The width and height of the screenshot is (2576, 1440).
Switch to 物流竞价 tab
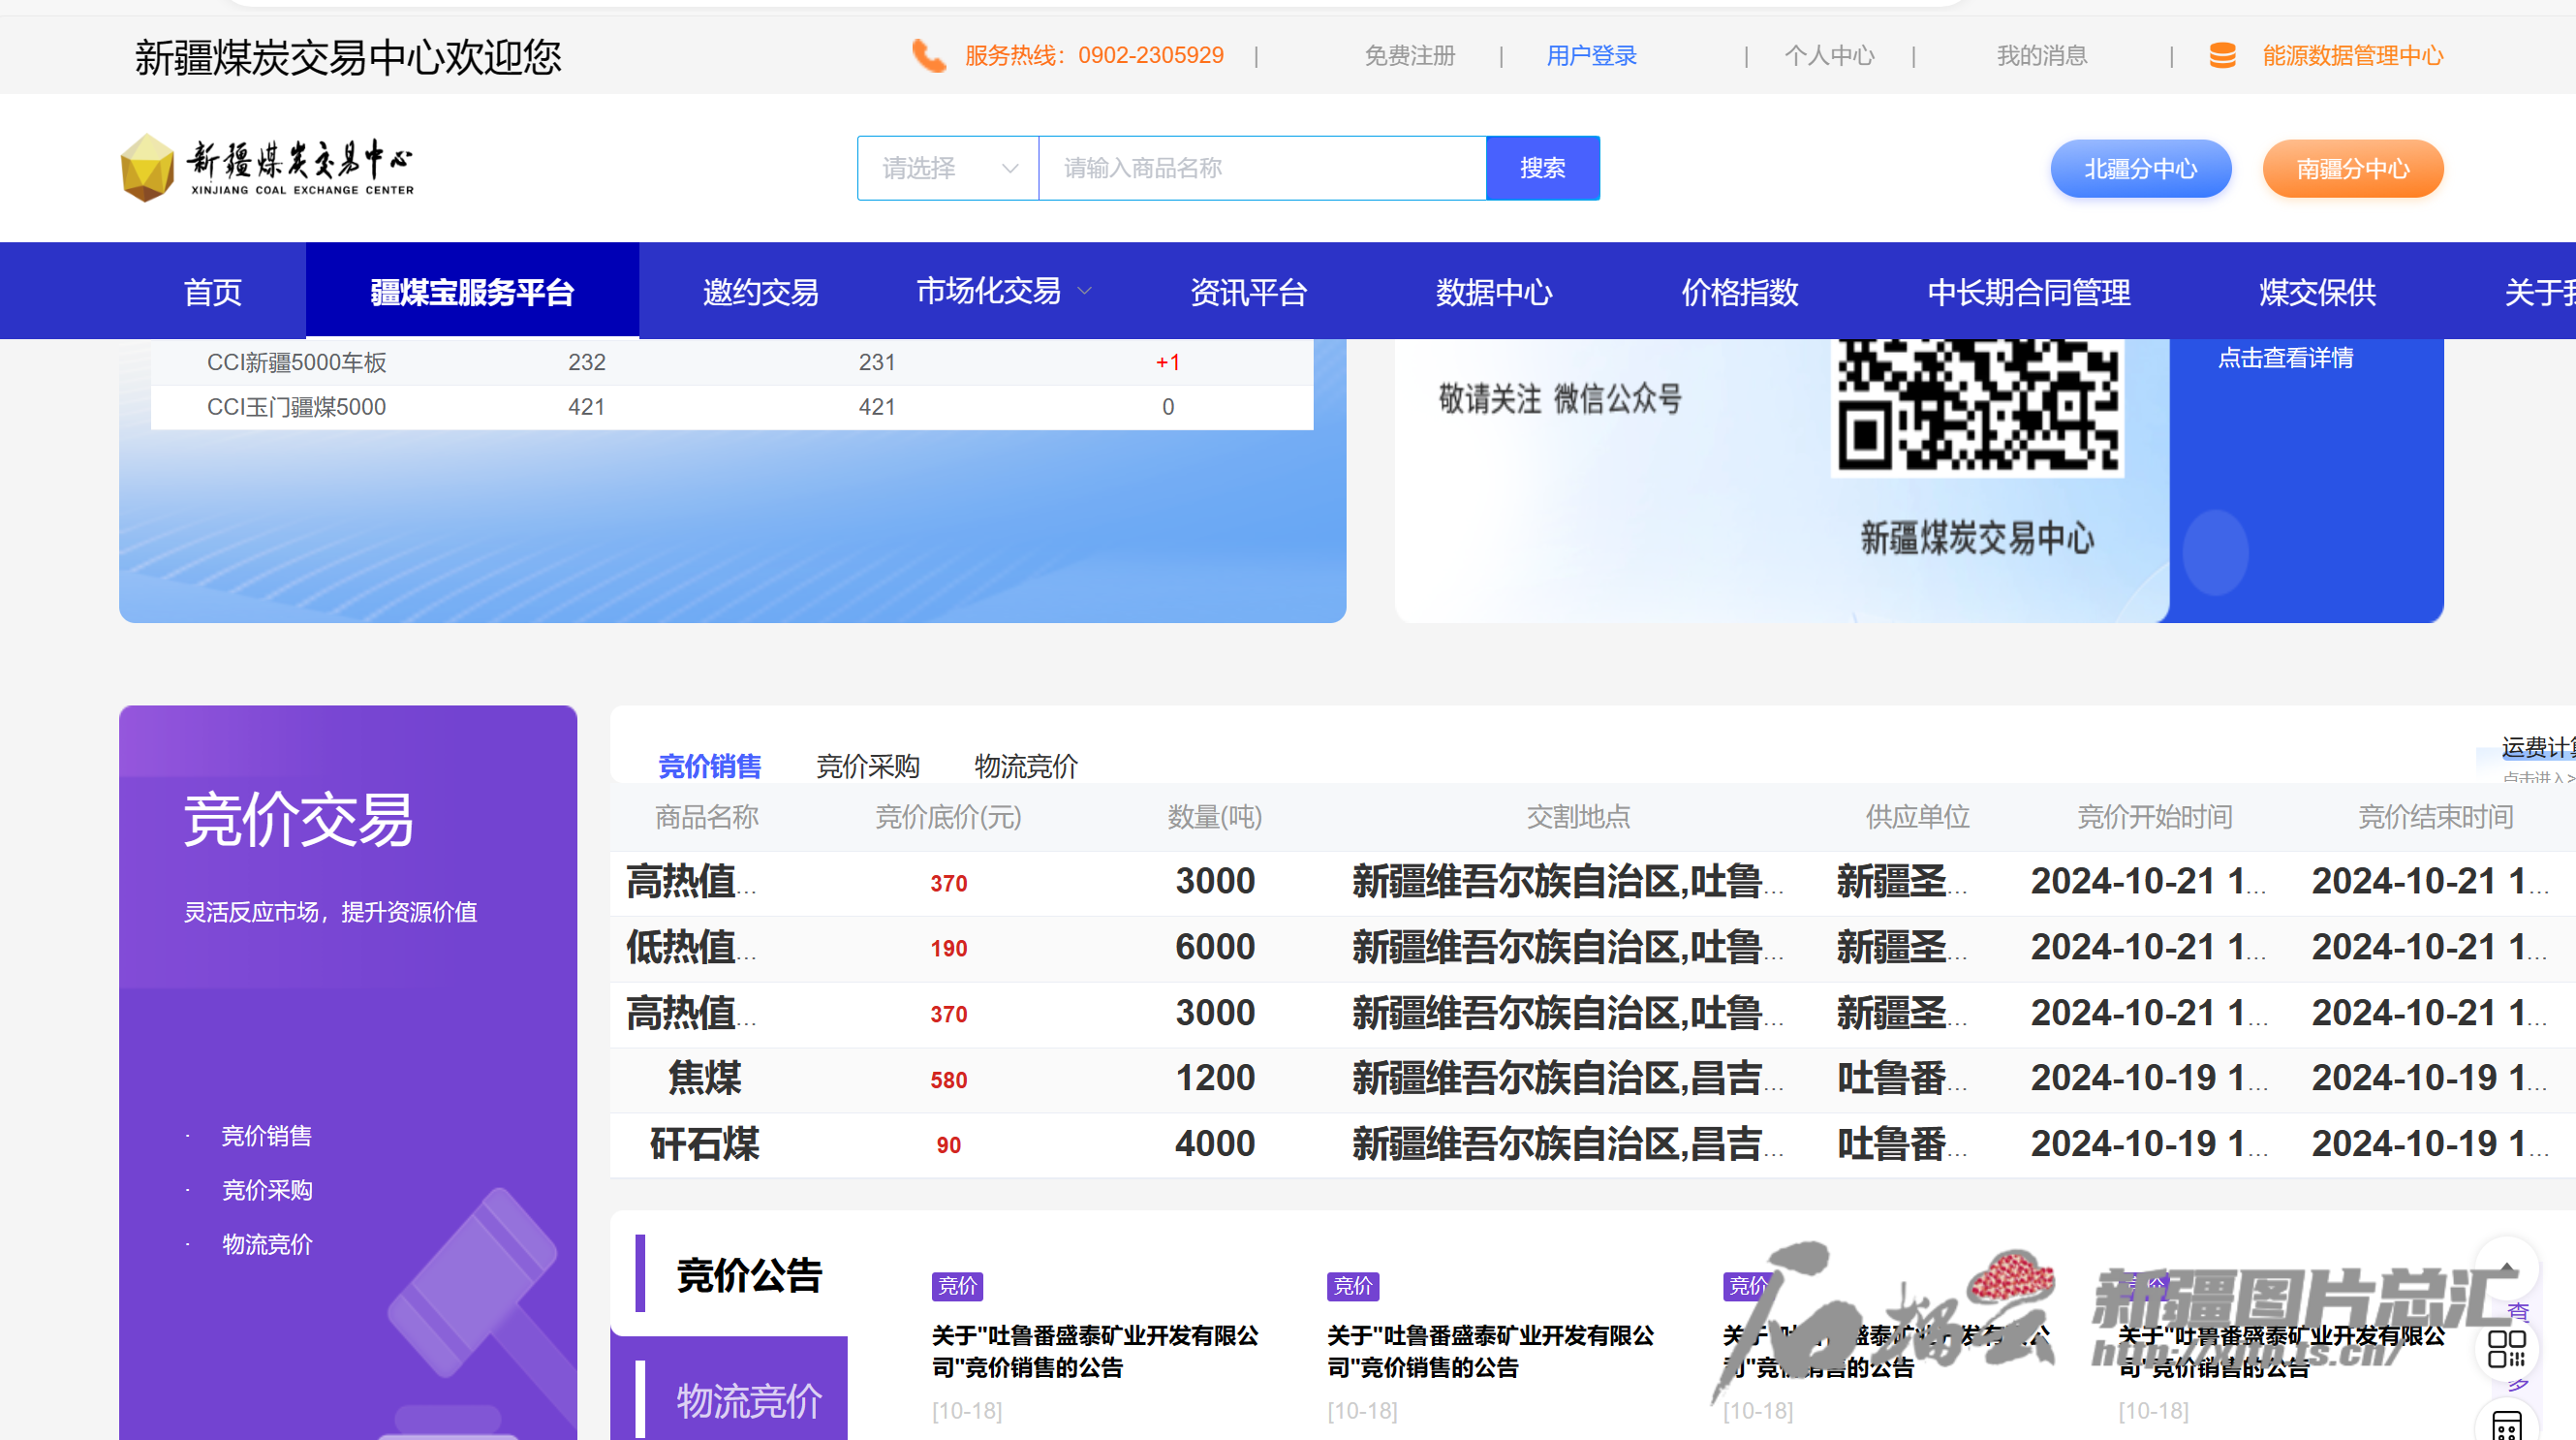(1025, 766)
